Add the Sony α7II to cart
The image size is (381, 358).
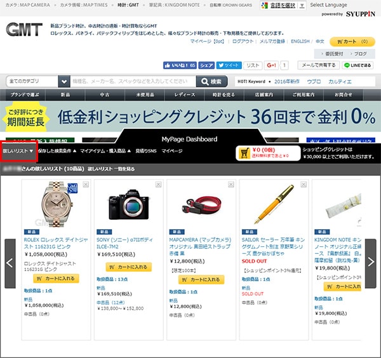[x=128, y=267]
